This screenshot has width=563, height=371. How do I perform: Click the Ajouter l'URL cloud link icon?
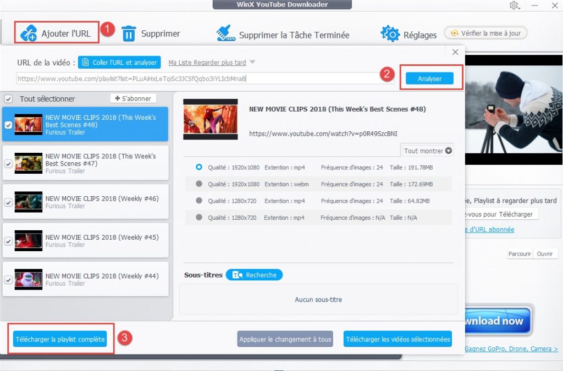point(29,34)
